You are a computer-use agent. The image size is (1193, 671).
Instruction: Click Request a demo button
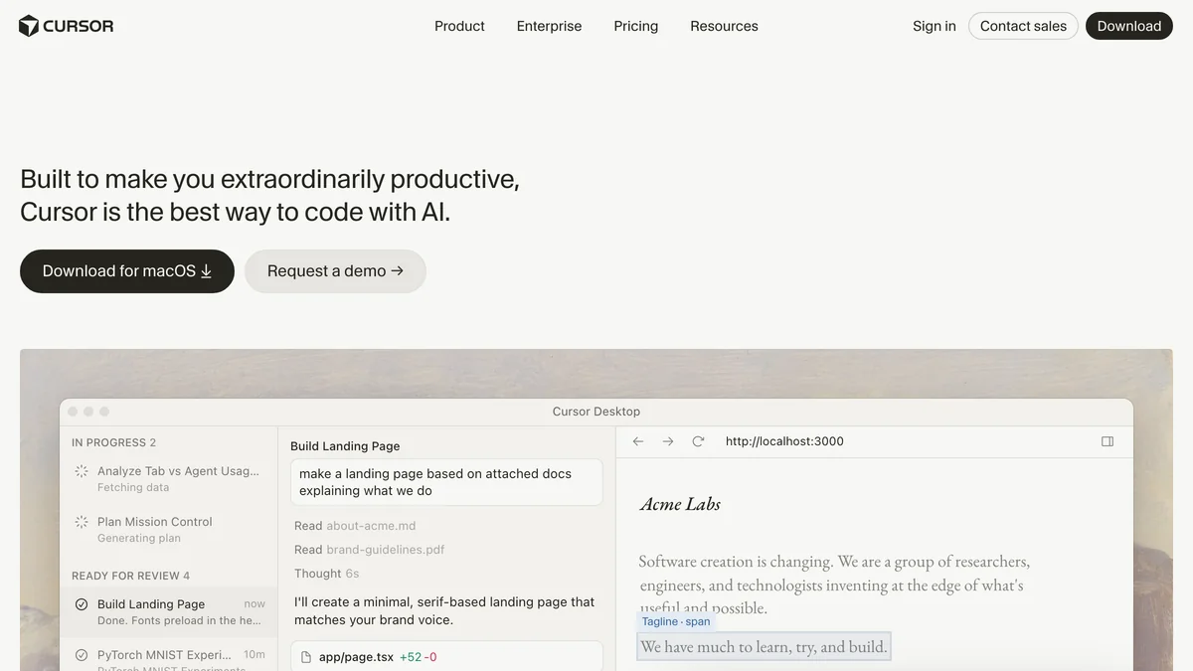[x=335, y=271]
